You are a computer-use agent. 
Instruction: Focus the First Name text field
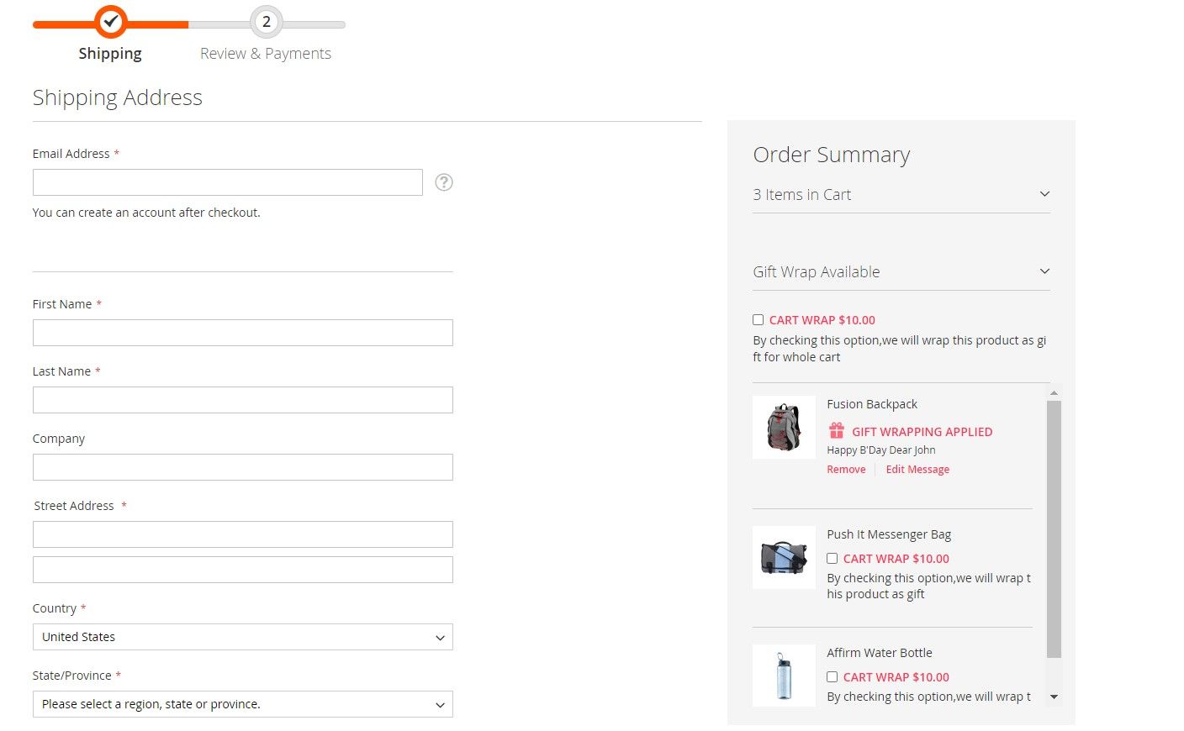(242, 333)
